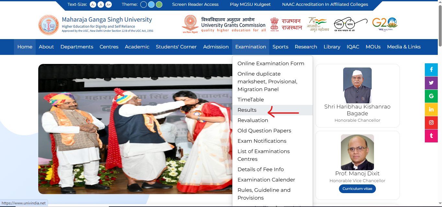Choose TimeTable in the Examination menu

(x=250, y=99)
